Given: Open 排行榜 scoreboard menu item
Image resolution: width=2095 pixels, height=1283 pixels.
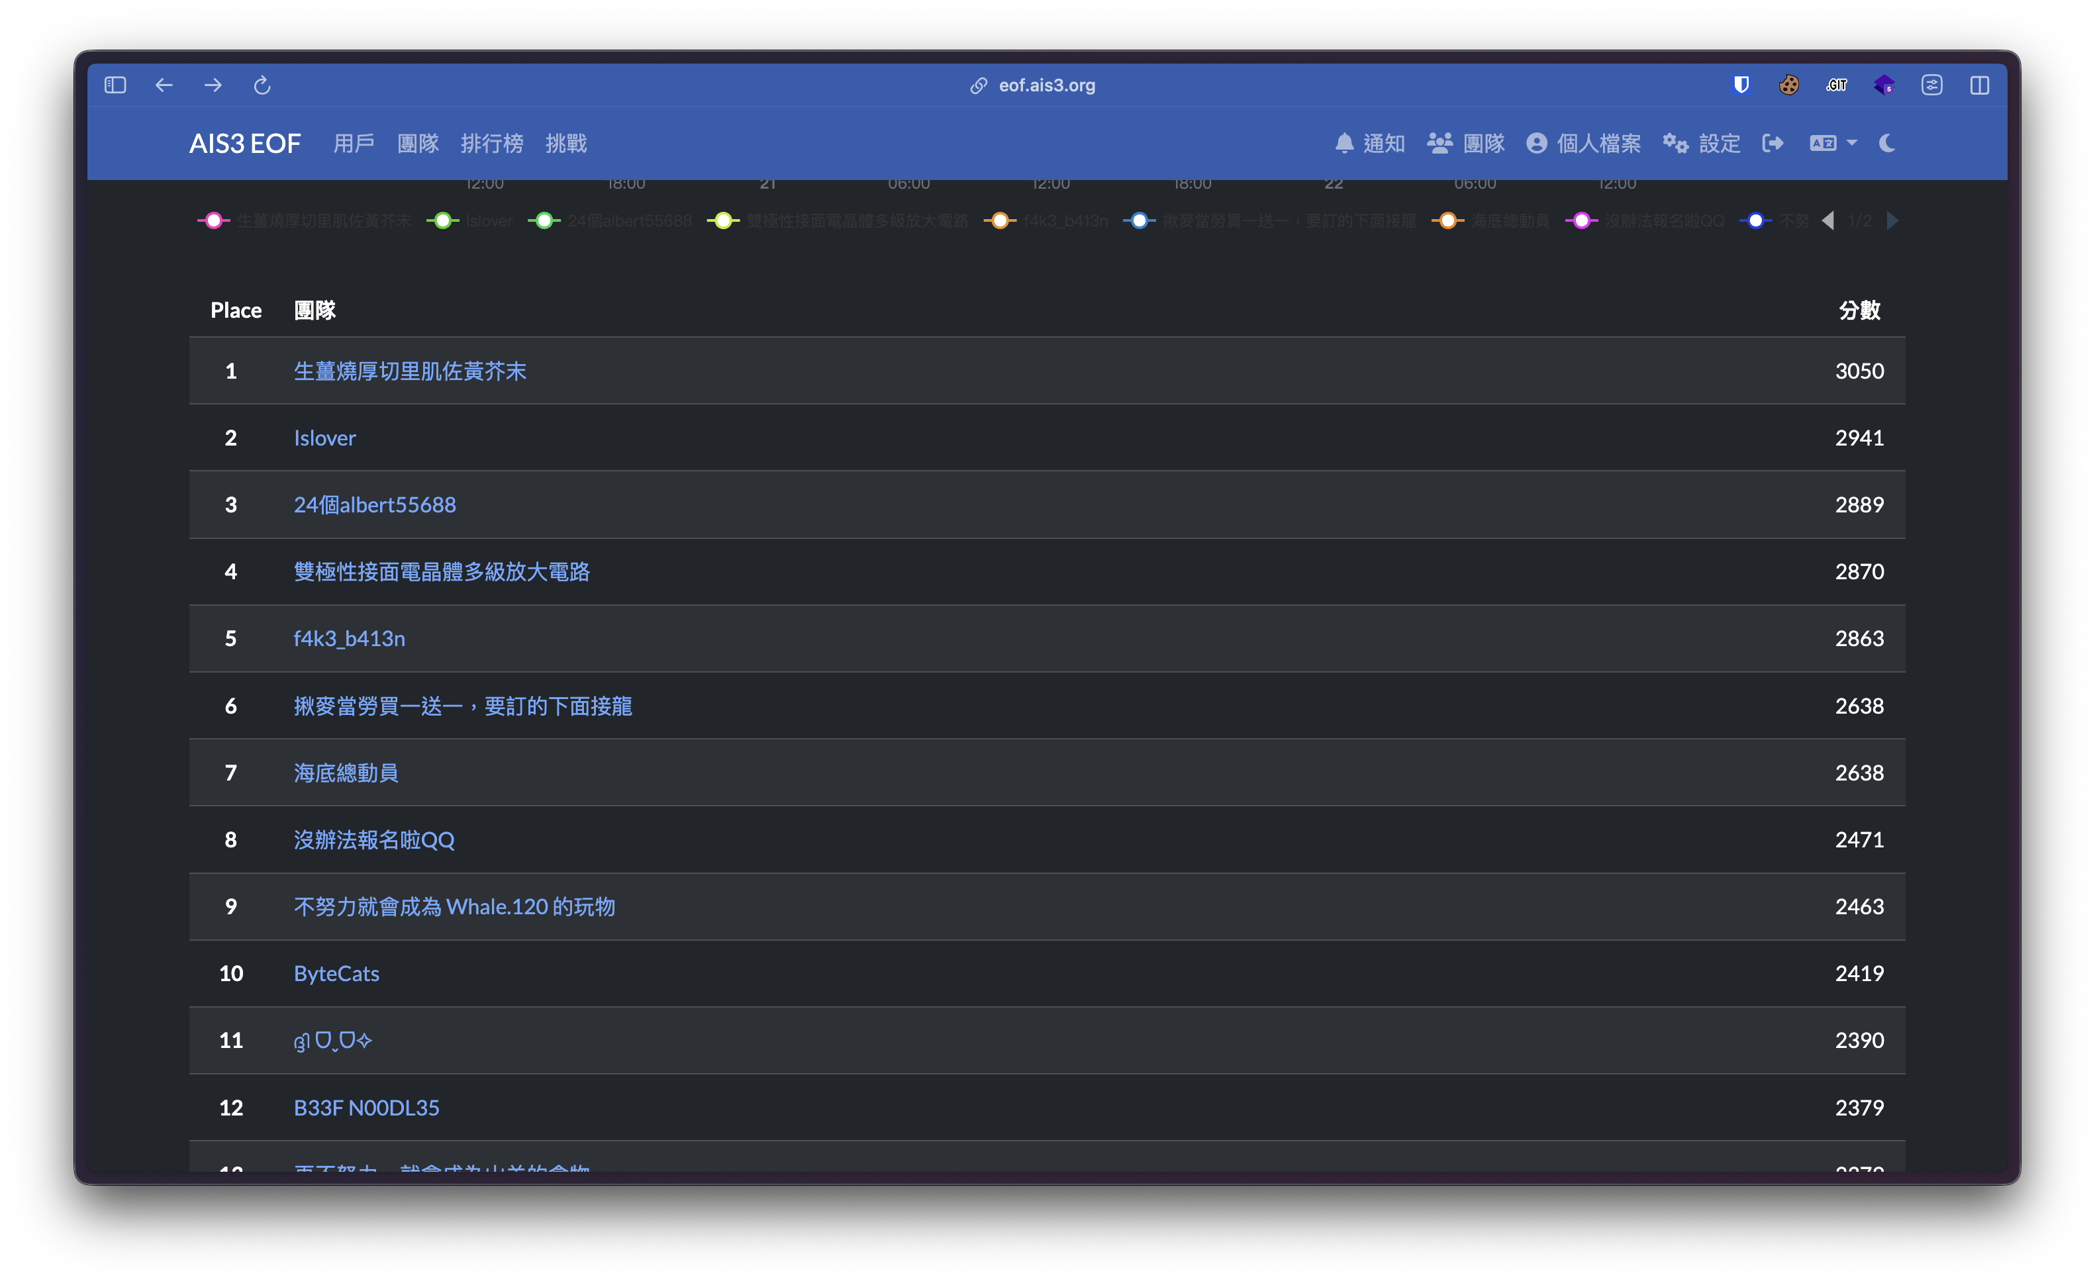Looking at the screenshot, I should point(491,144).
